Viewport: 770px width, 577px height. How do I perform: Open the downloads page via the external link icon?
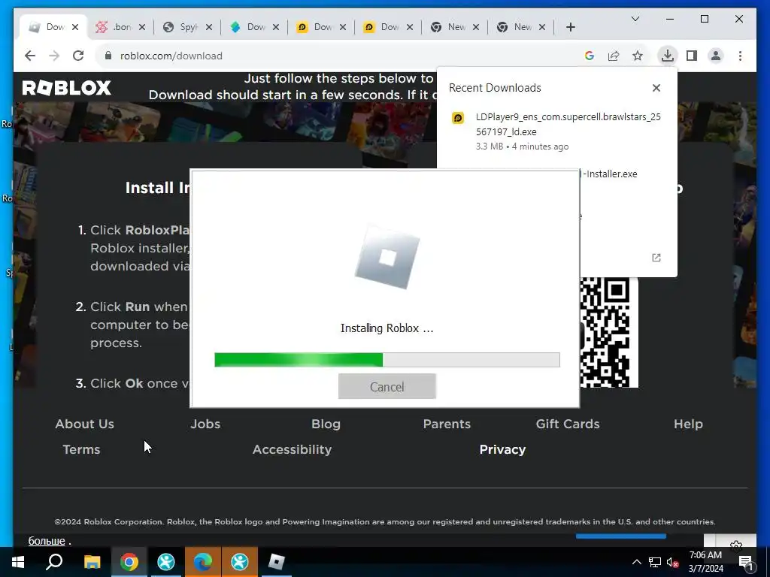tap(656, 258)
